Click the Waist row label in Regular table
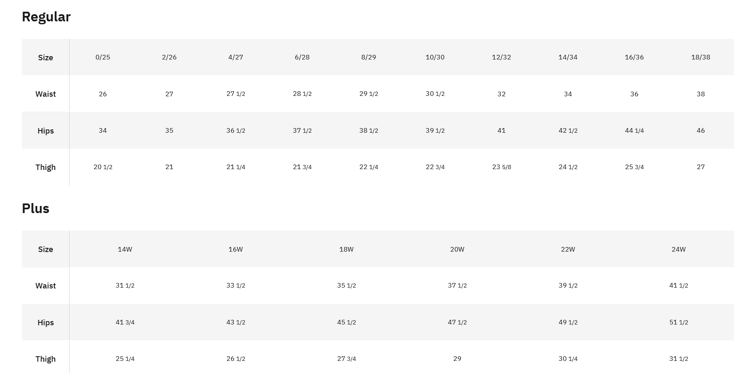 [46, 94]
